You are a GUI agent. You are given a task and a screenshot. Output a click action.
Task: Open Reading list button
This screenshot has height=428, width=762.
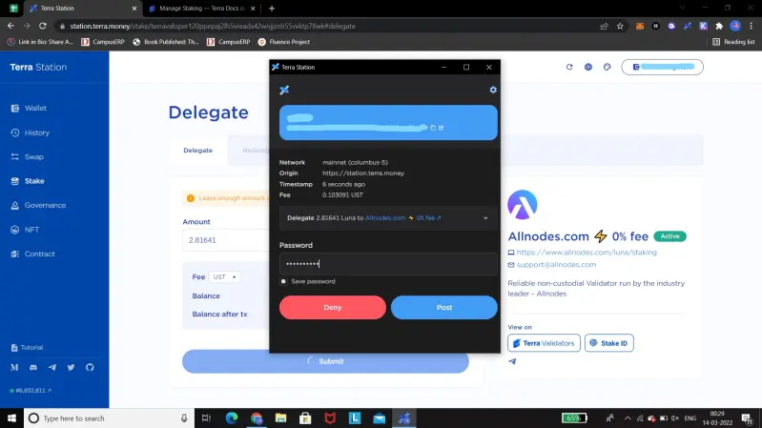tap(733, 42)
